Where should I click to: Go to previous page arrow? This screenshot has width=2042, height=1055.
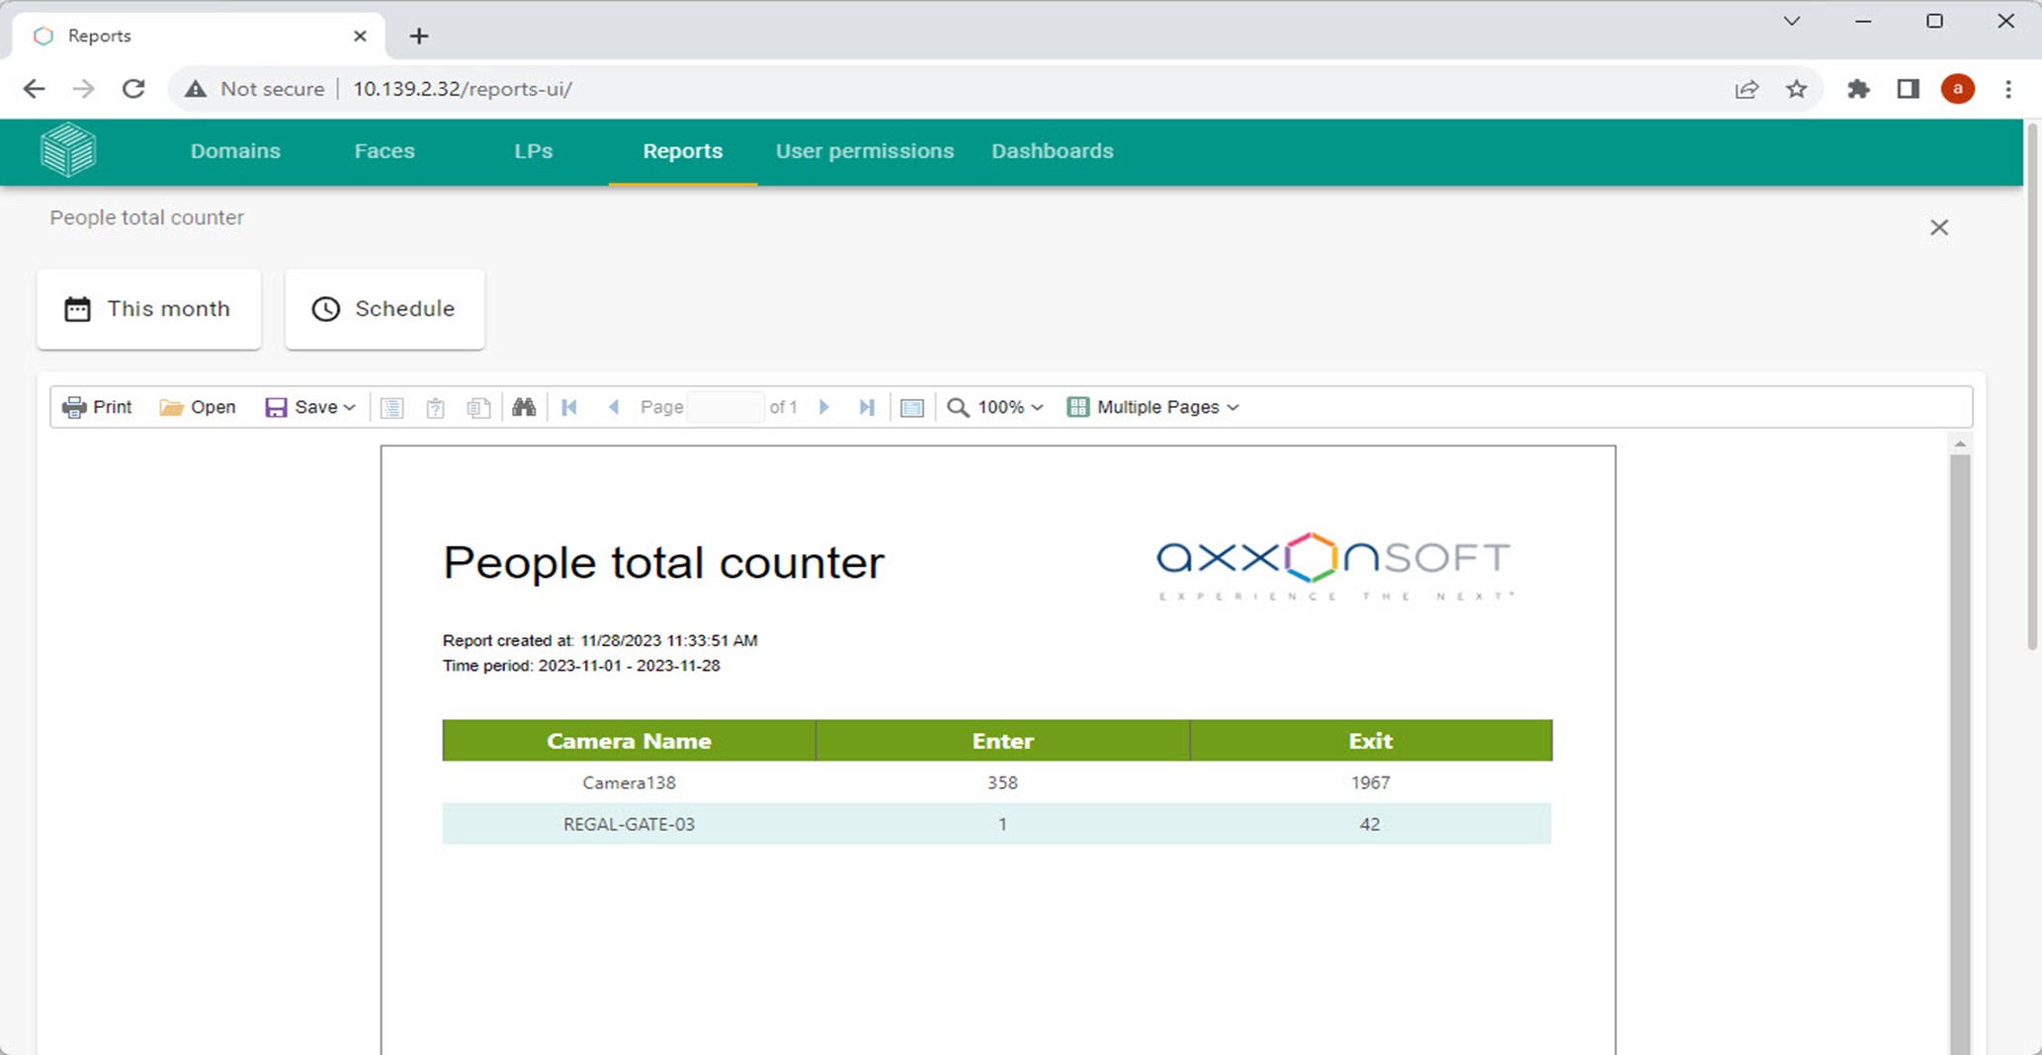click(x=614, y=407)
